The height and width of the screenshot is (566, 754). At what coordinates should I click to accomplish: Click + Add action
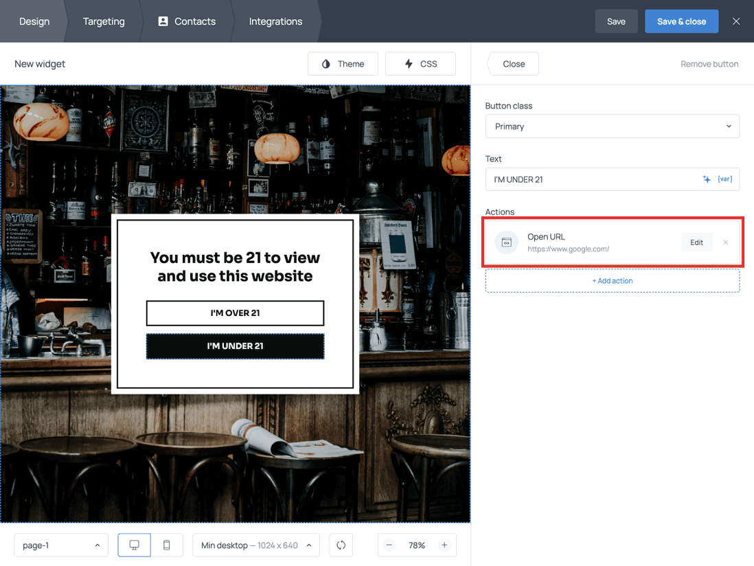click(x=612, y=280)
